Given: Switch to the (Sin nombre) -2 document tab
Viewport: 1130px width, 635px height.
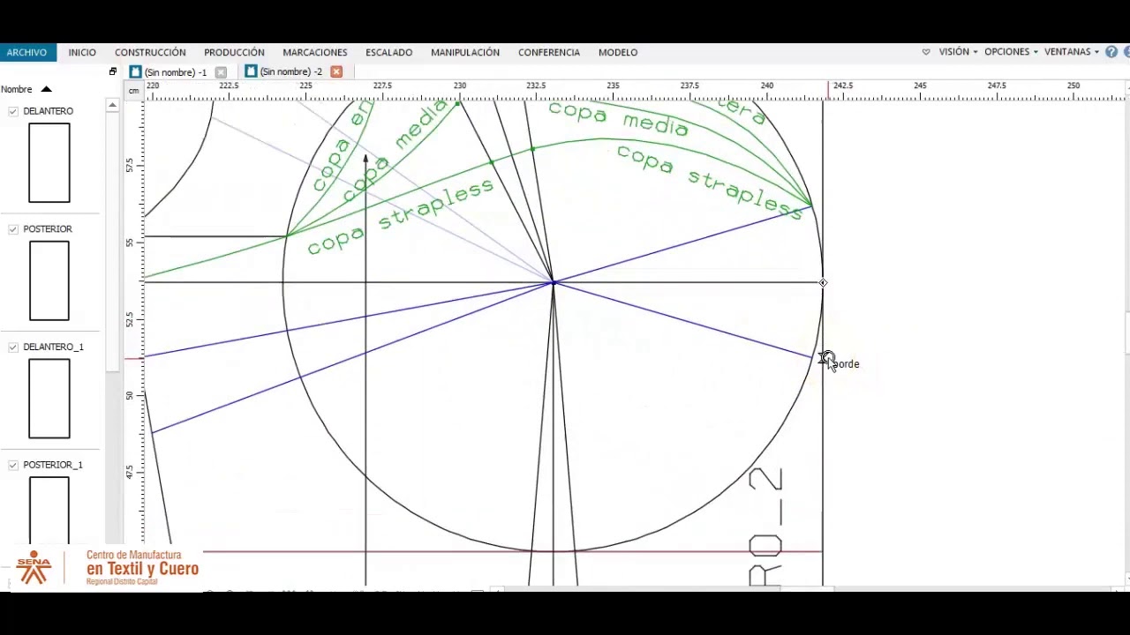Looking at the screenshot, I should 291,71.
